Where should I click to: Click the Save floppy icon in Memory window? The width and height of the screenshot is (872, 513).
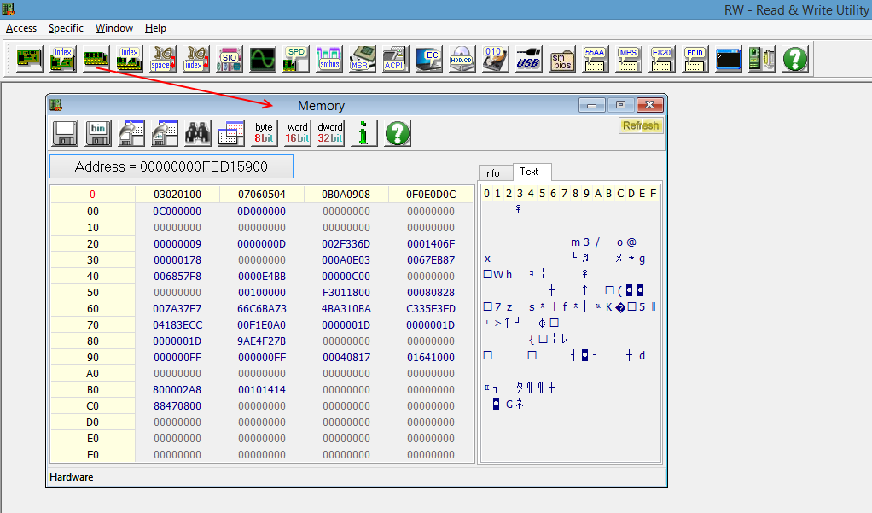click(65, 133)
